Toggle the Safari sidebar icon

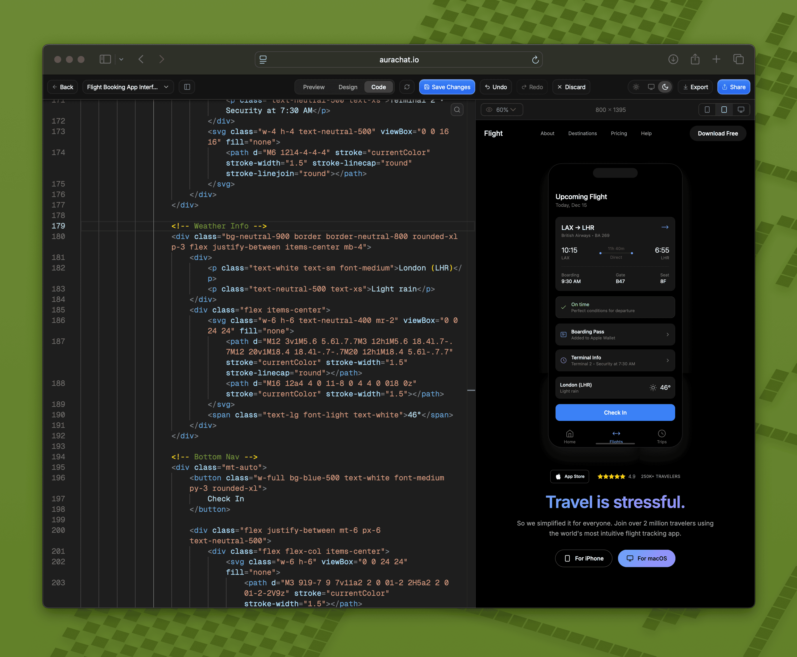105,59
